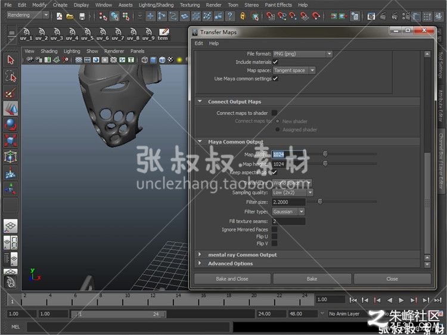Open the Map space dropdown

pos(294,70)
